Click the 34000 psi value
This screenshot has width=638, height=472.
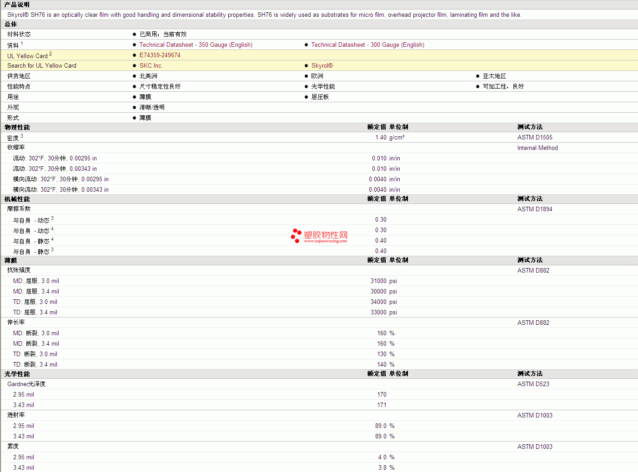383,302
